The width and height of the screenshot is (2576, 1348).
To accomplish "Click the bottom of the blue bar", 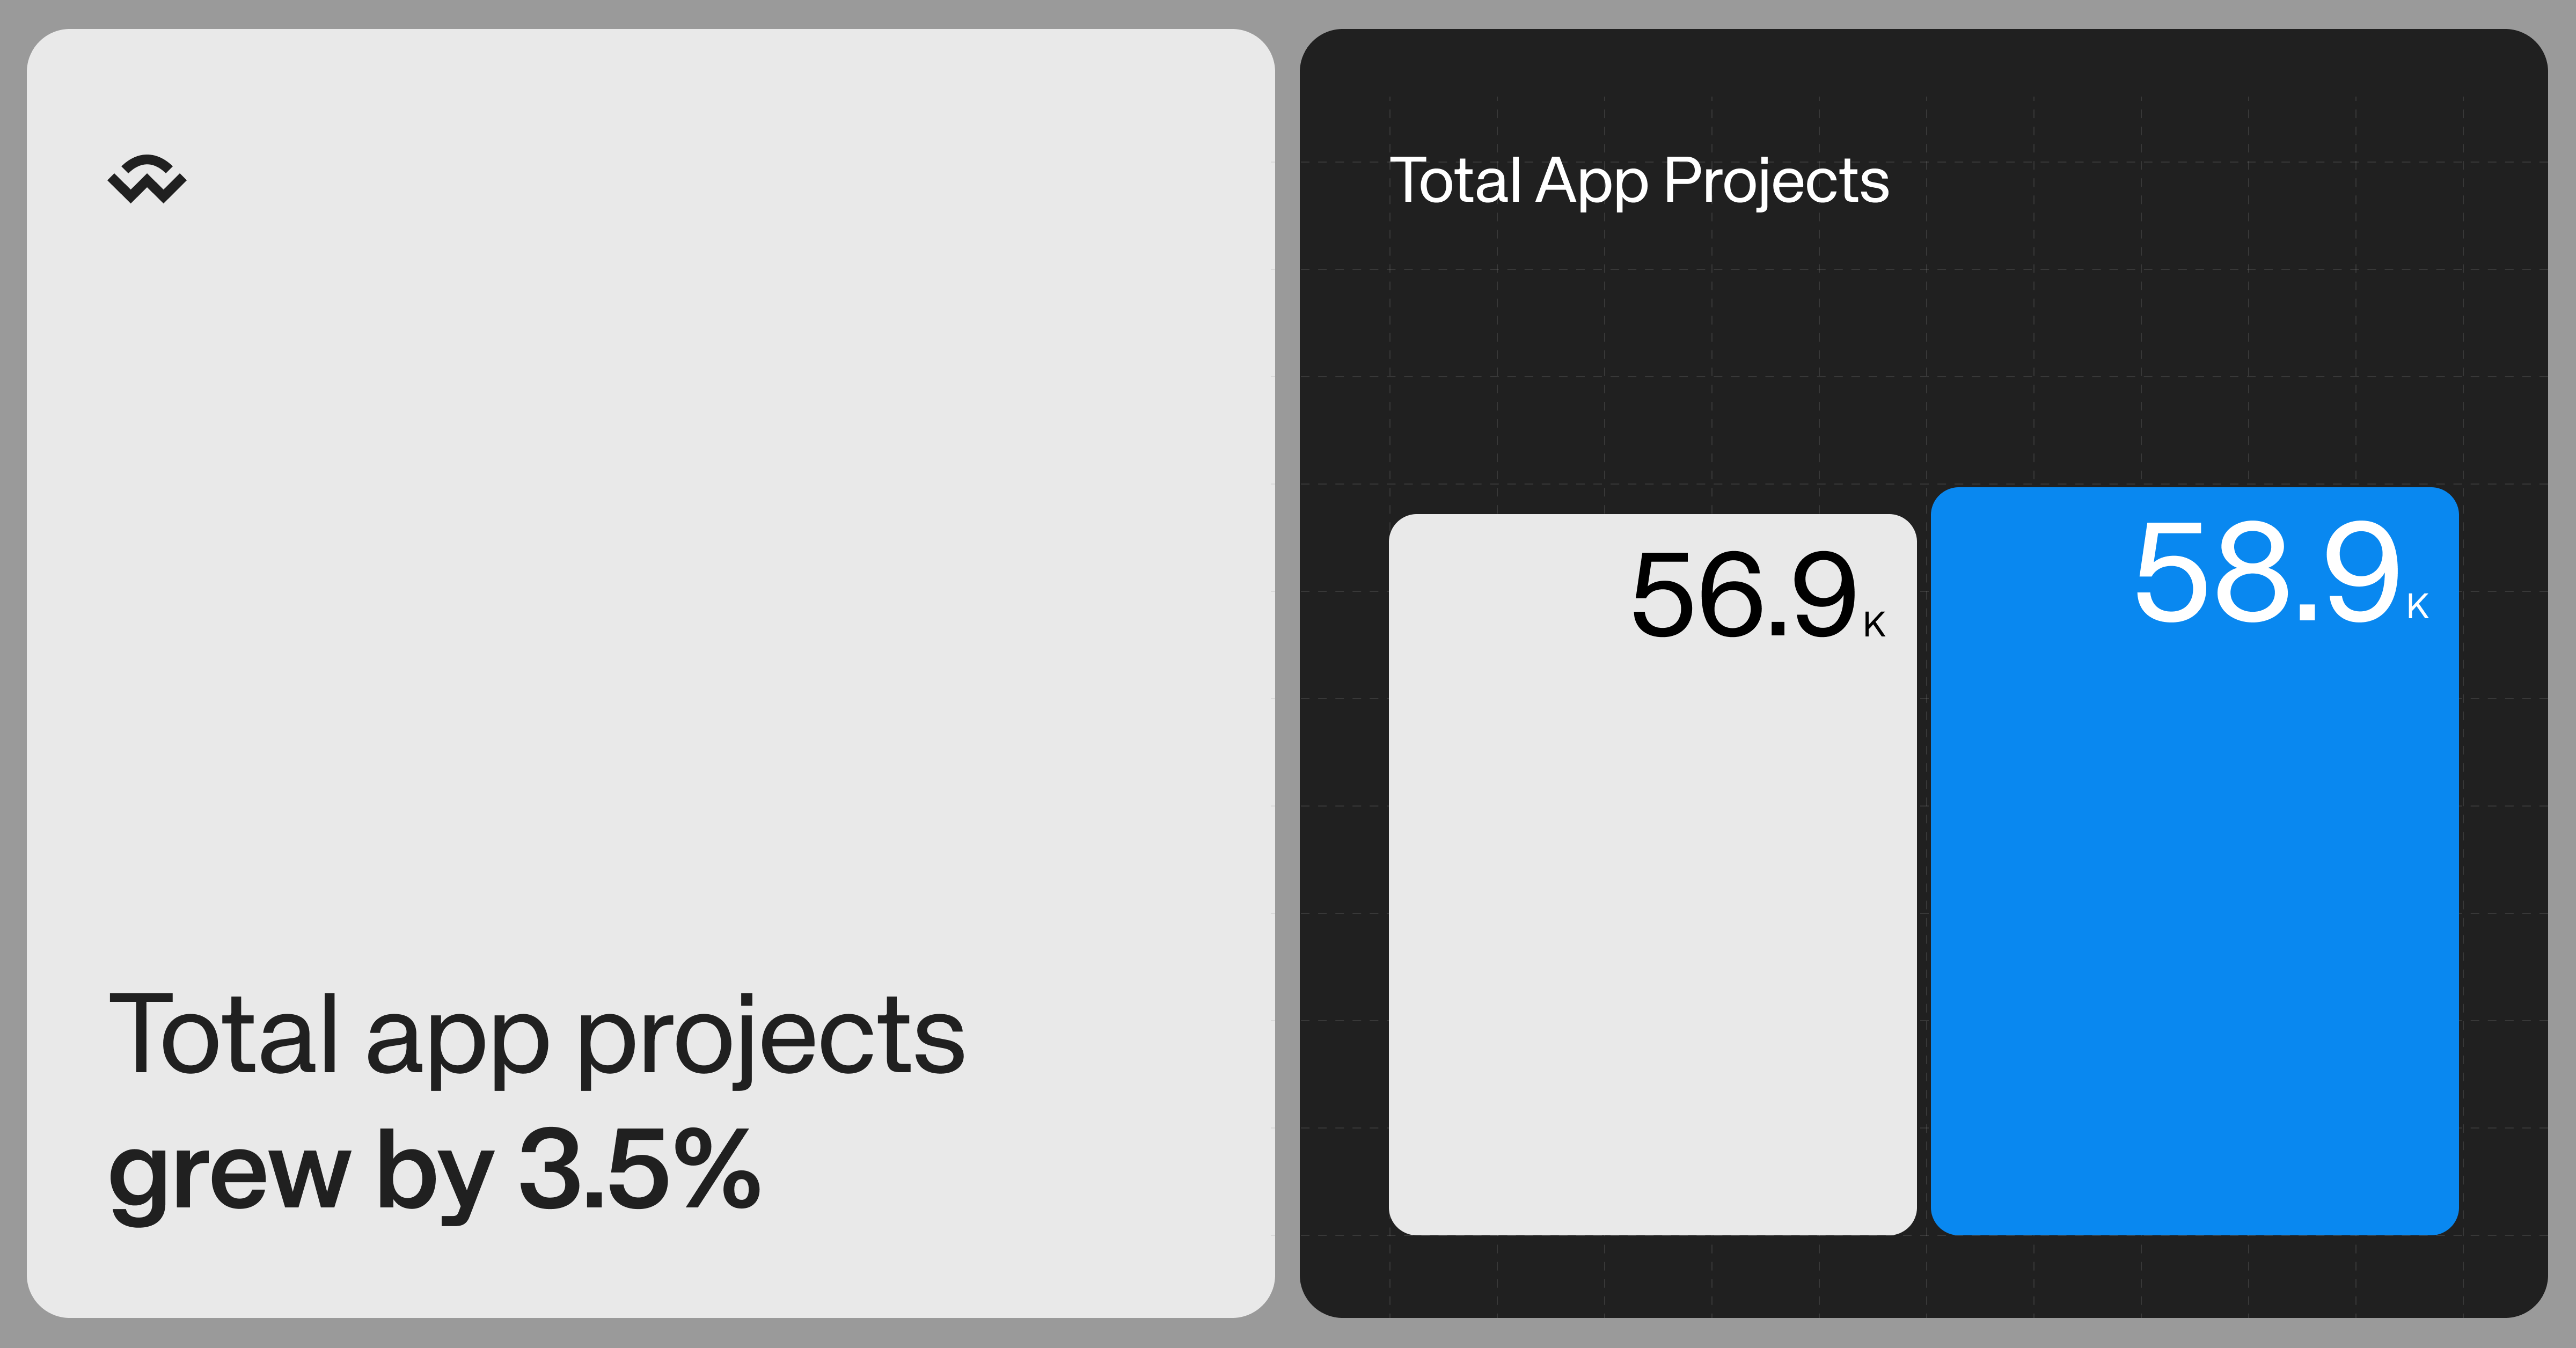I will 2194,1200.
